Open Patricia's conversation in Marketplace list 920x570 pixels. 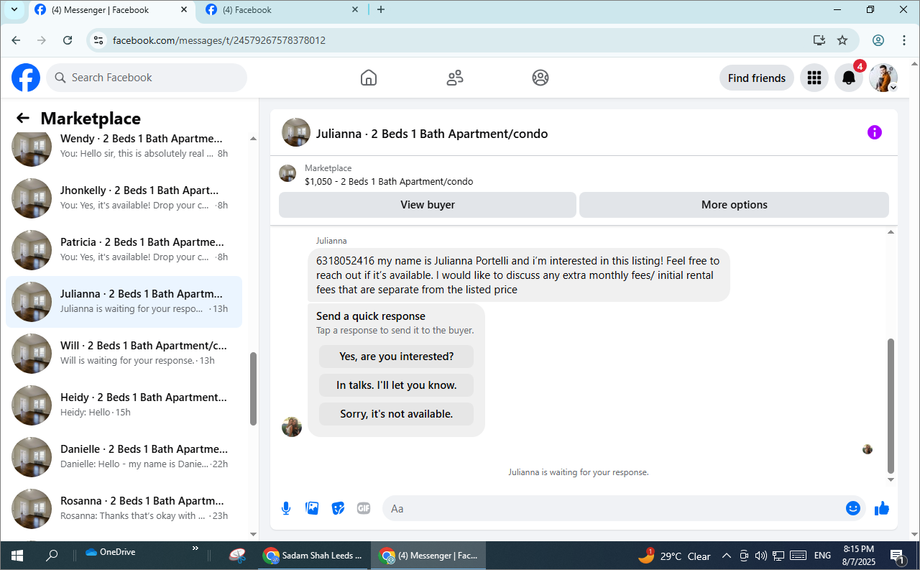[124, 250]
